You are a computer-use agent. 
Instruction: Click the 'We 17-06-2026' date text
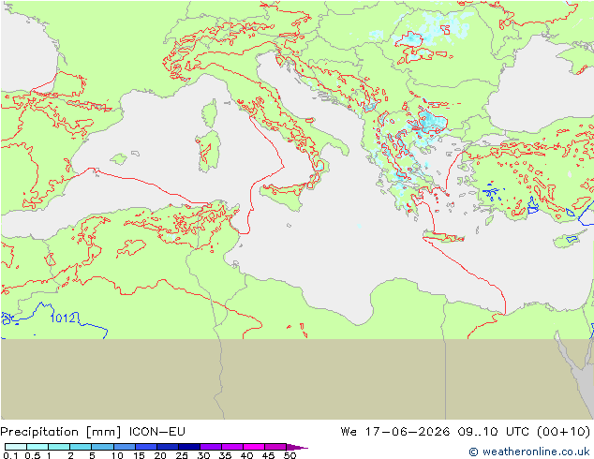tap(395, 431)
